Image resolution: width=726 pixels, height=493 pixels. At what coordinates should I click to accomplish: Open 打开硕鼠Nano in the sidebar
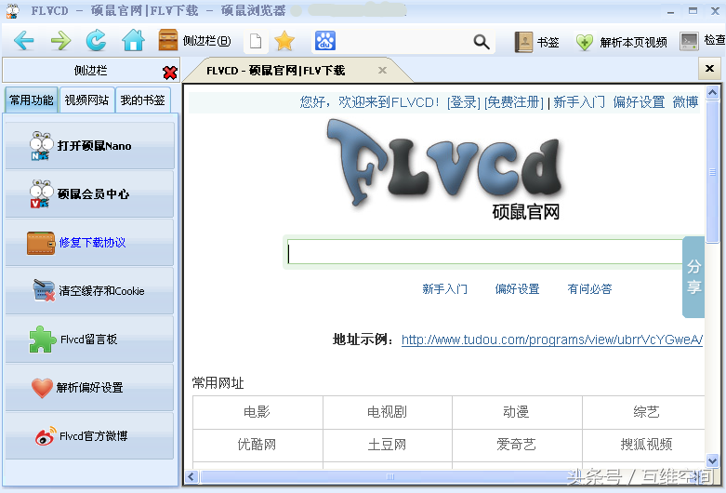coord(90,145)
